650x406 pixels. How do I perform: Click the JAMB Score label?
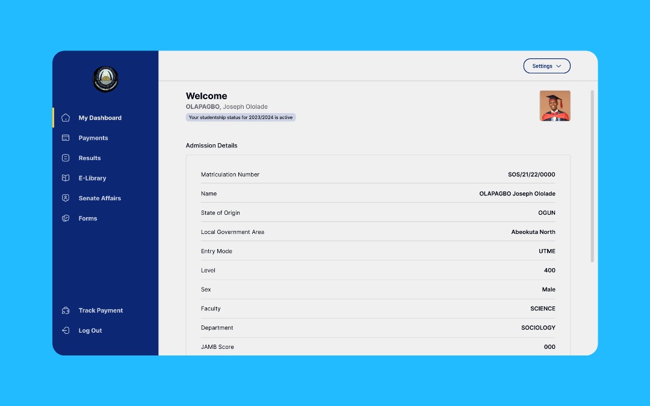click(217, 347)
